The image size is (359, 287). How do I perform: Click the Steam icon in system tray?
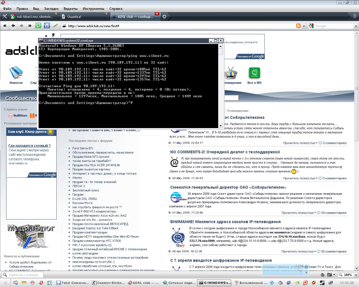point(322,283)
